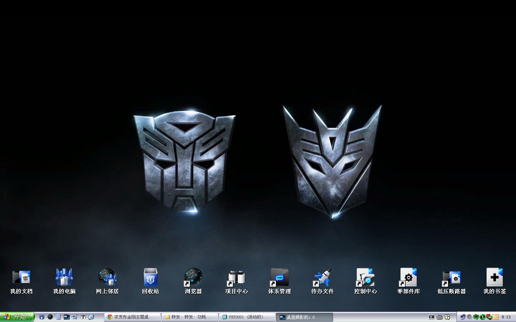516x322 pixels.
Task: Select the 待办文件 rocket icon
Action: click(x=322, y=278)
